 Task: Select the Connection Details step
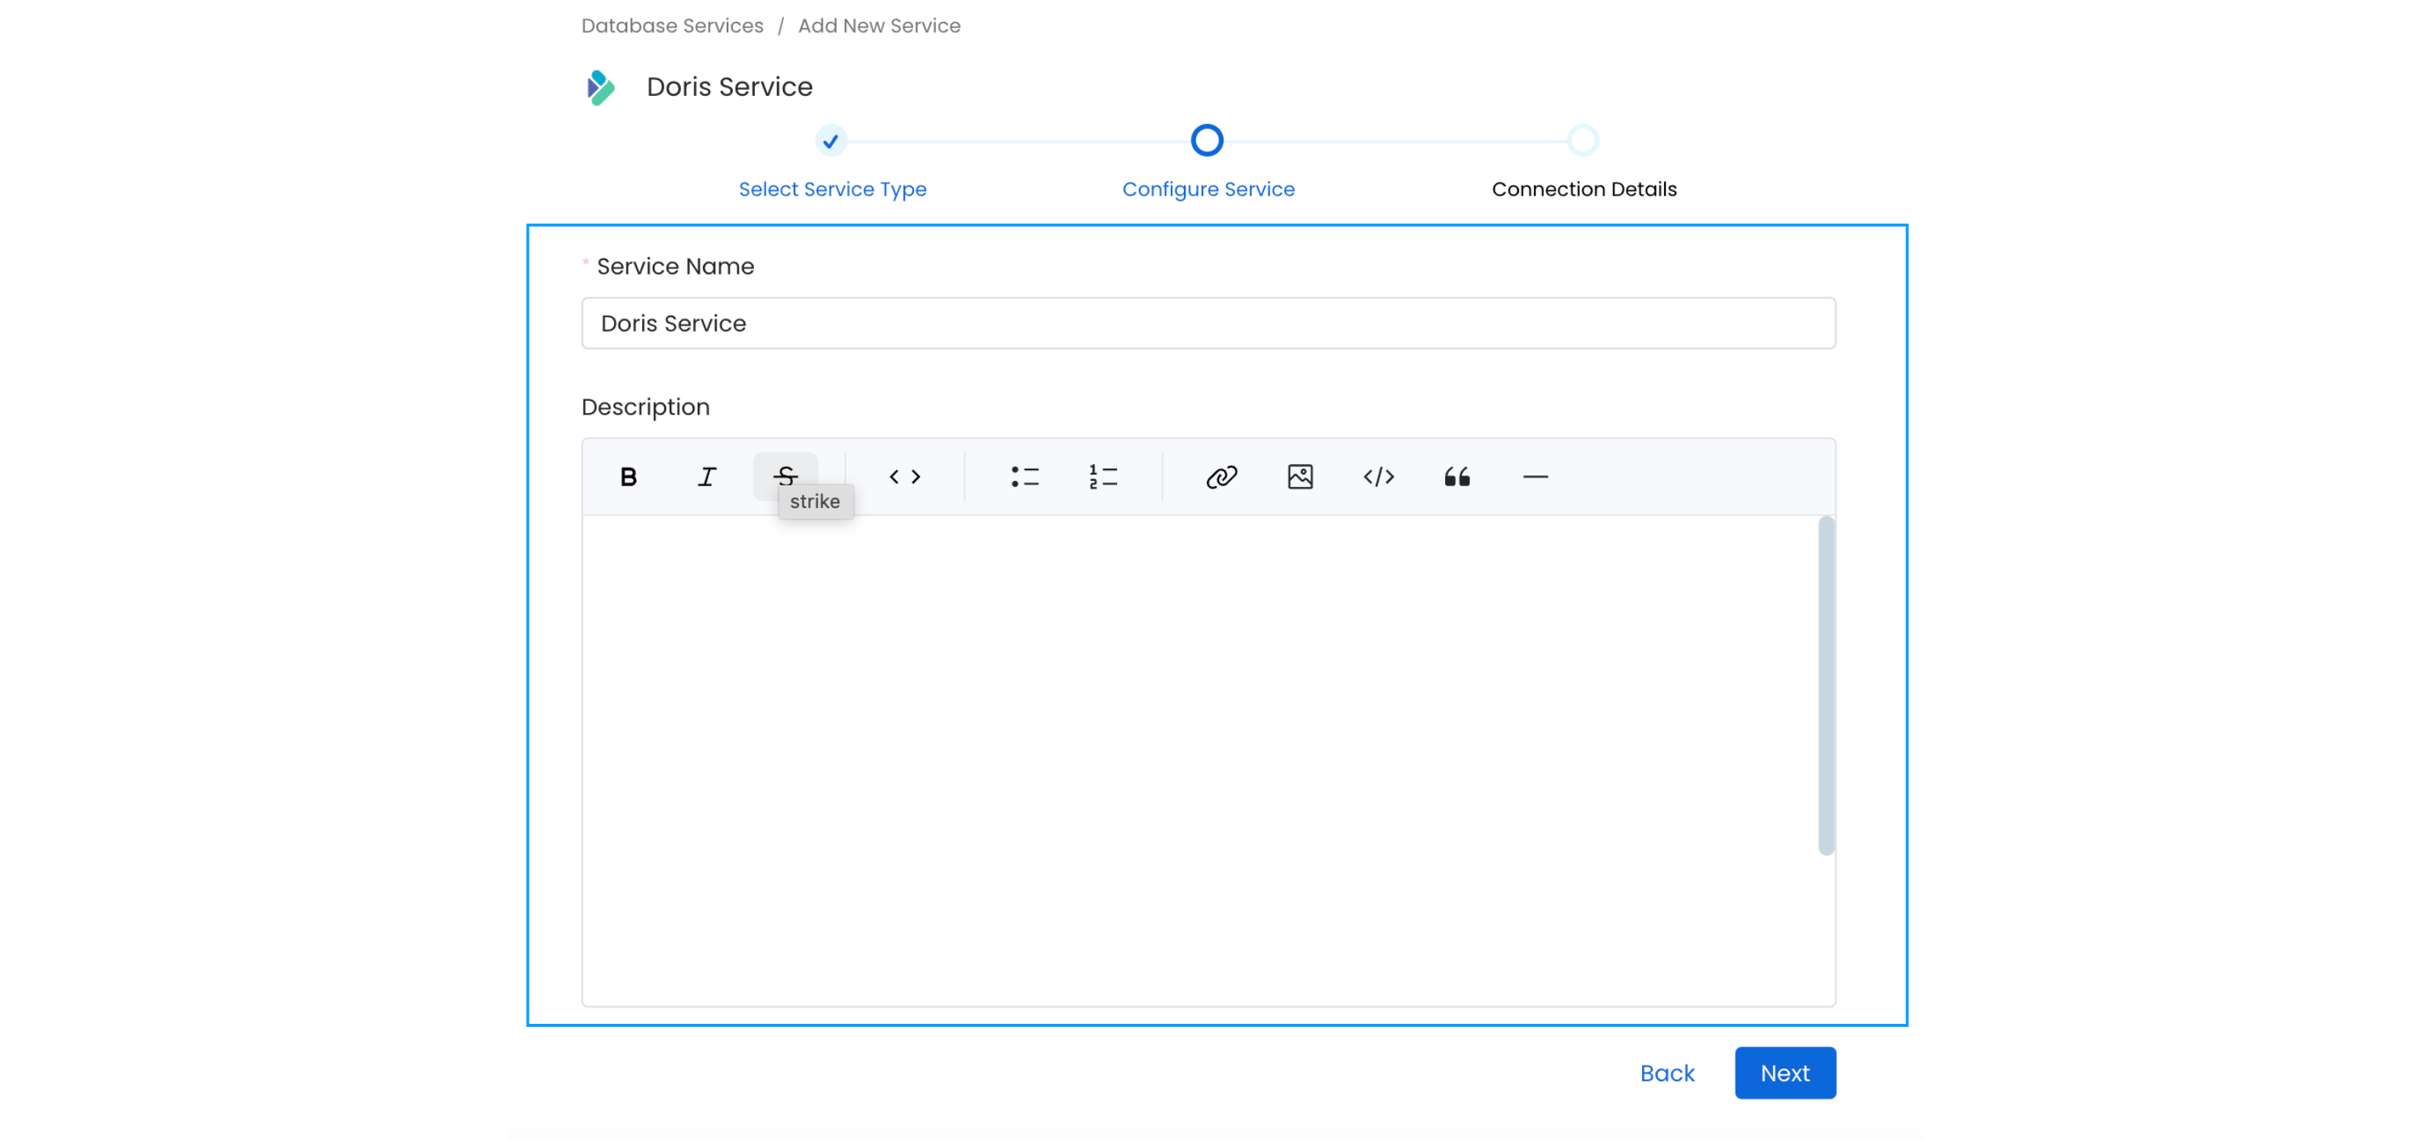pos(1584,141)
